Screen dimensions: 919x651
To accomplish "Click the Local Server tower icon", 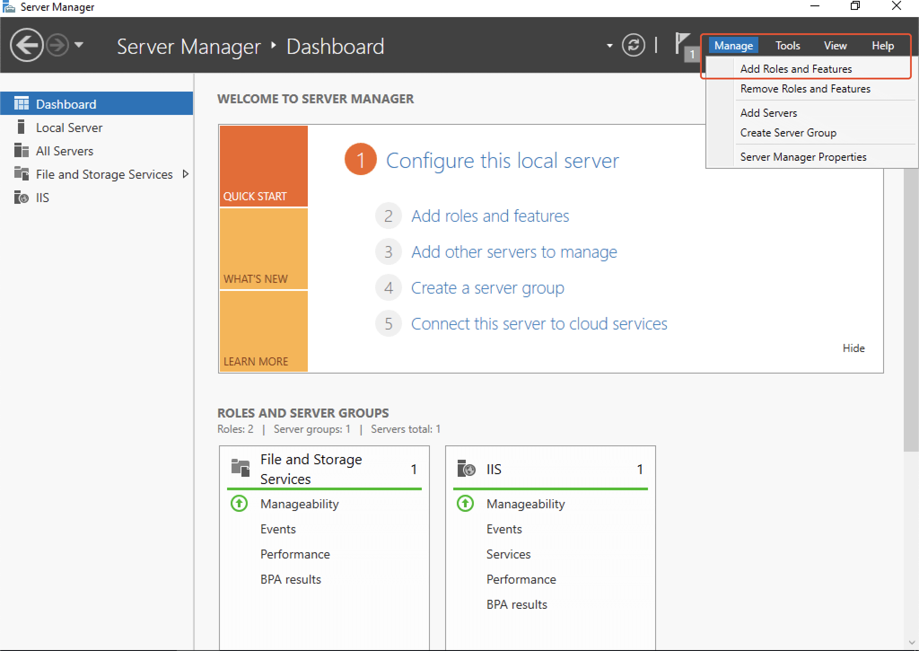I will tap(21, 127).
